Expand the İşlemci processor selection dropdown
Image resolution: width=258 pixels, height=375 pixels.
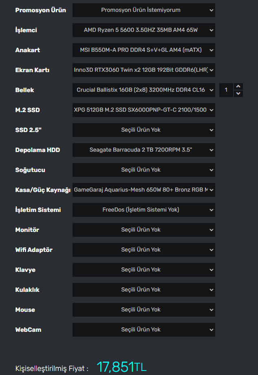[143, 30]
